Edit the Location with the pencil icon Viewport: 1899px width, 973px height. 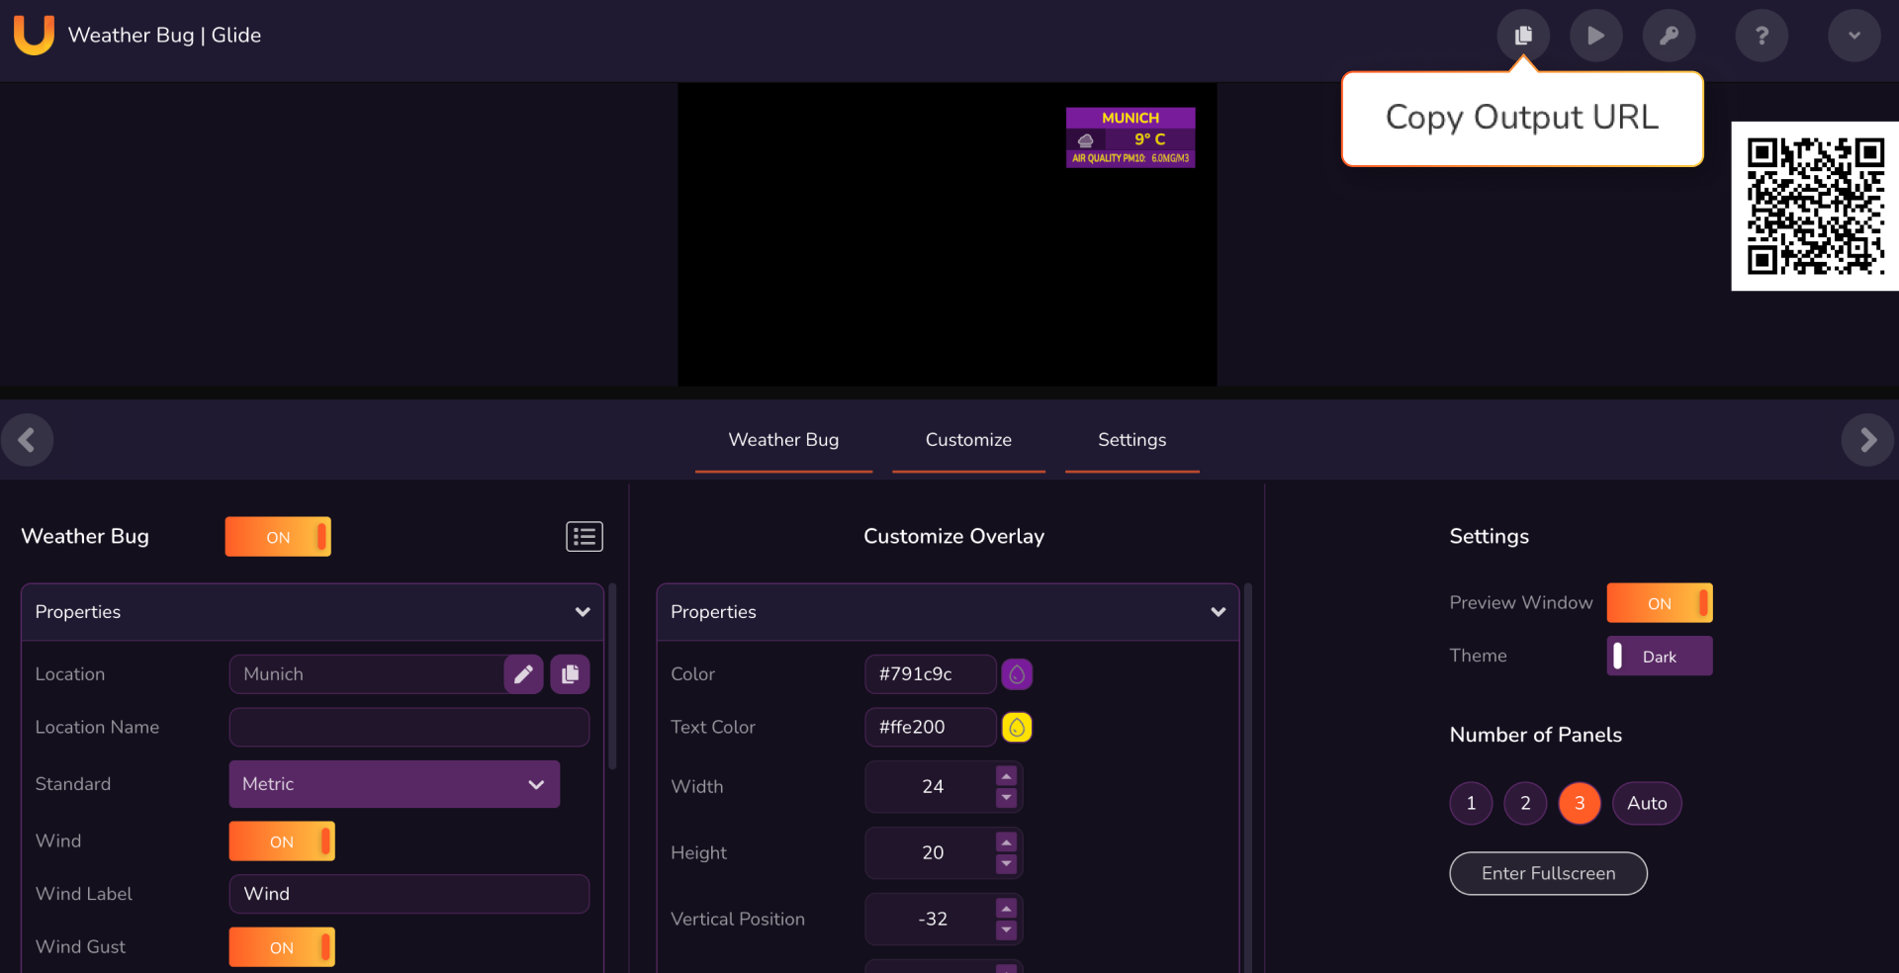[523, 673]
